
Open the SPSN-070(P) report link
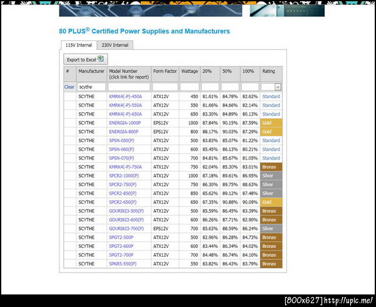click(122, 158)
